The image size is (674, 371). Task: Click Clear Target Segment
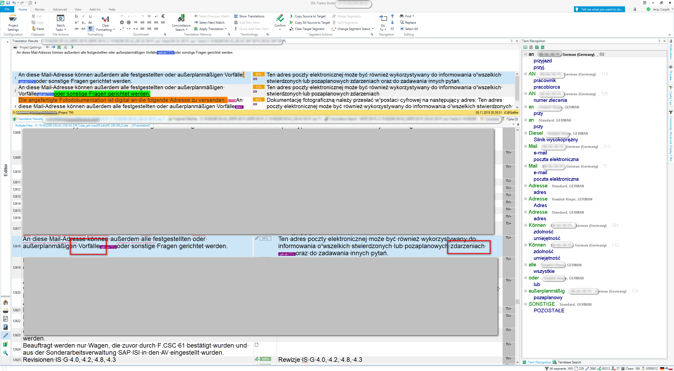pyautogui.click(x=307, y=29)
